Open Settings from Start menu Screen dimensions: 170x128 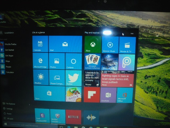pos(8,109)
